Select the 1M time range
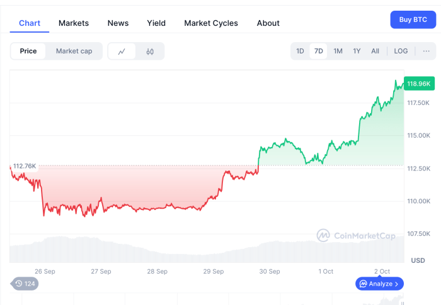This screenshot has width=441, height=305. click(x=338, y=51)
